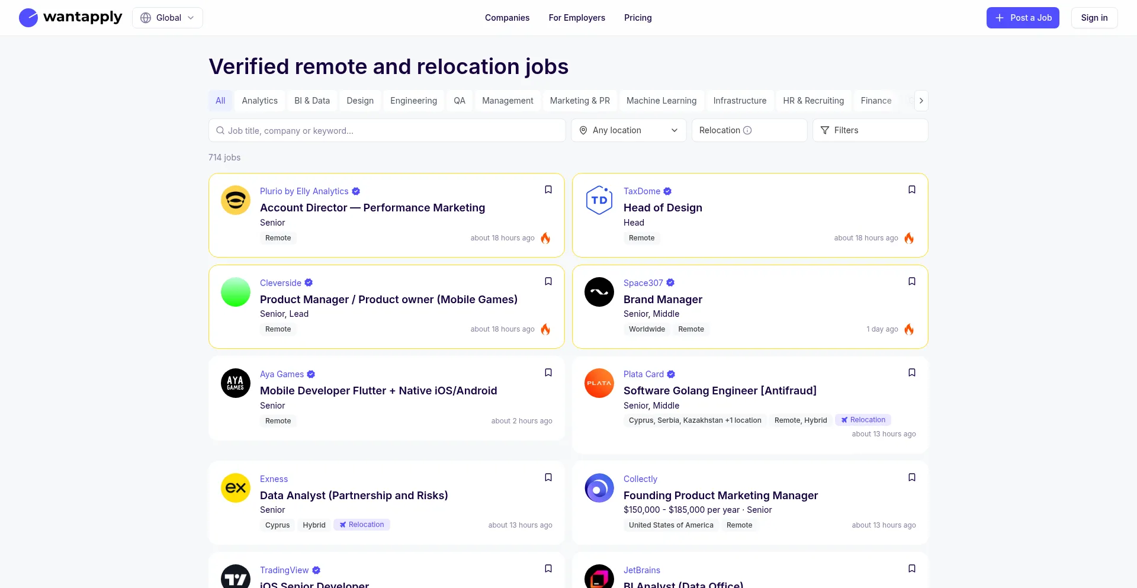
Task: Click the search magnifier icon
Action: (220, 130)
